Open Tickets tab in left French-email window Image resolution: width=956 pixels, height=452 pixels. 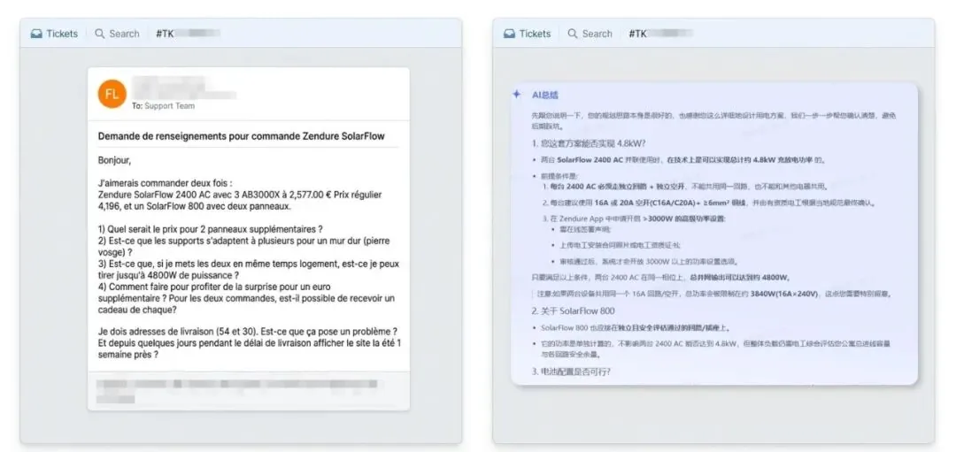54,34
